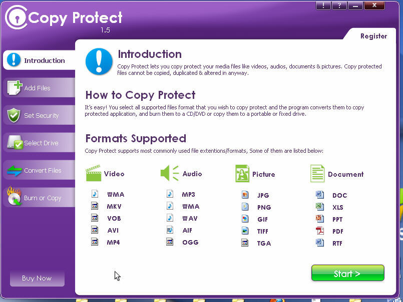Viewport: 403px width, 302px height.
Task: Click the Audio column heading text
Action: point(192,174)
